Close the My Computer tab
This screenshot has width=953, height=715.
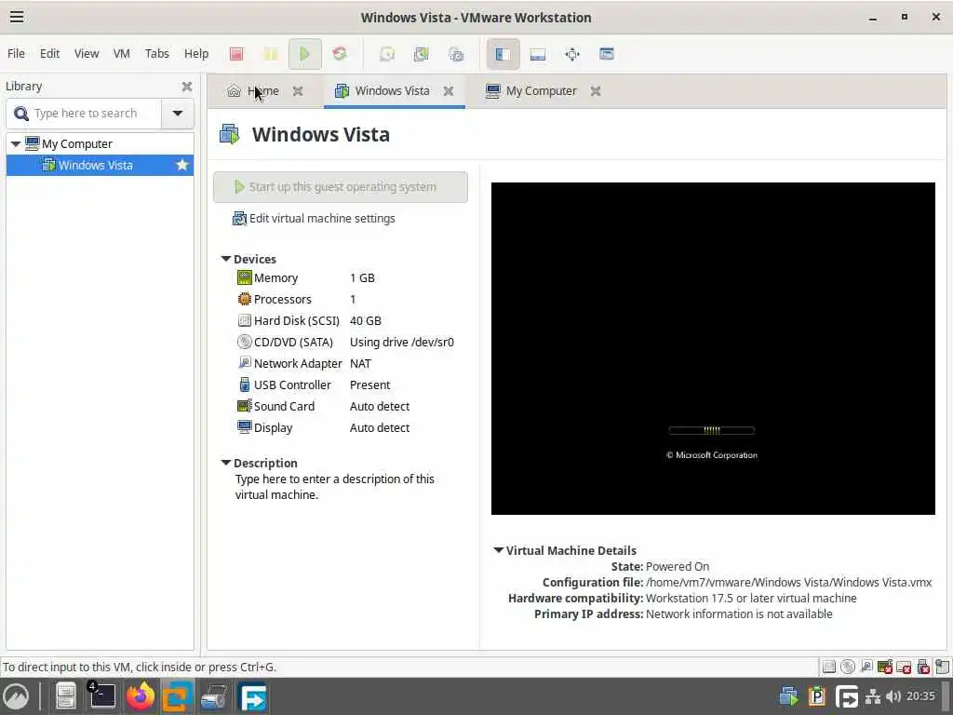(x=596, y=90)
